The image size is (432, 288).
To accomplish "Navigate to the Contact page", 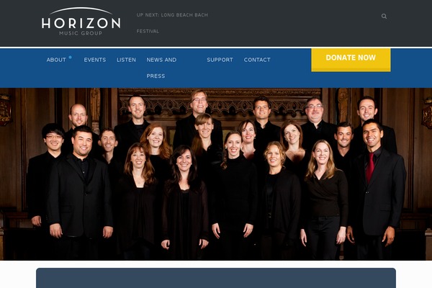I will point(257,60).
